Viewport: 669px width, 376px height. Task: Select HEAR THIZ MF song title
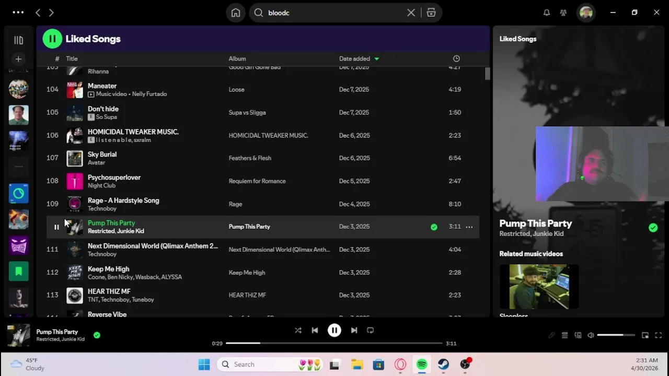pos(109,291)
